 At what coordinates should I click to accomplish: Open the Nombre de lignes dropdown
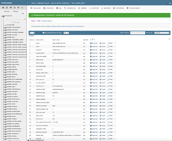66,33
